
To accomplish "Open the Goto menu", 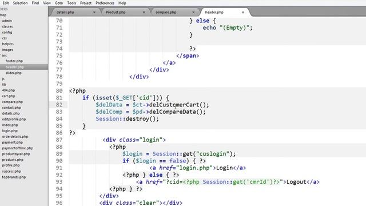I will (x=59, y=3).
